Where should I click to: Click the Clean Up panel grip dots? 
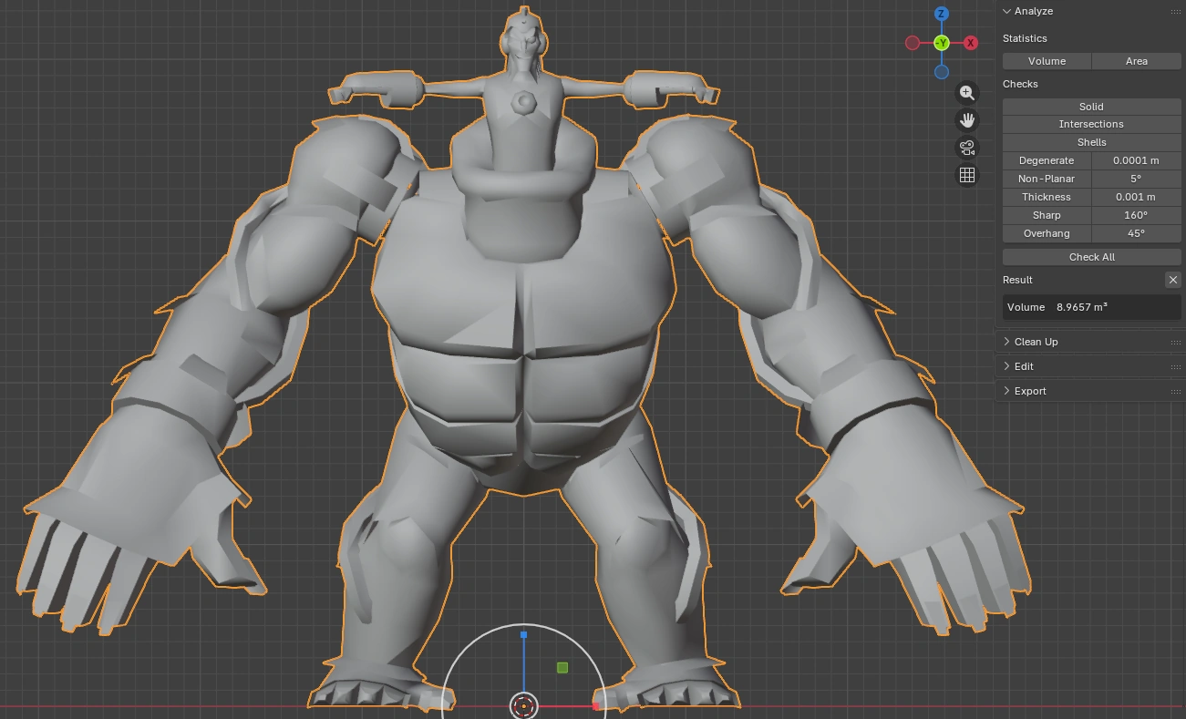point(1176,342)
